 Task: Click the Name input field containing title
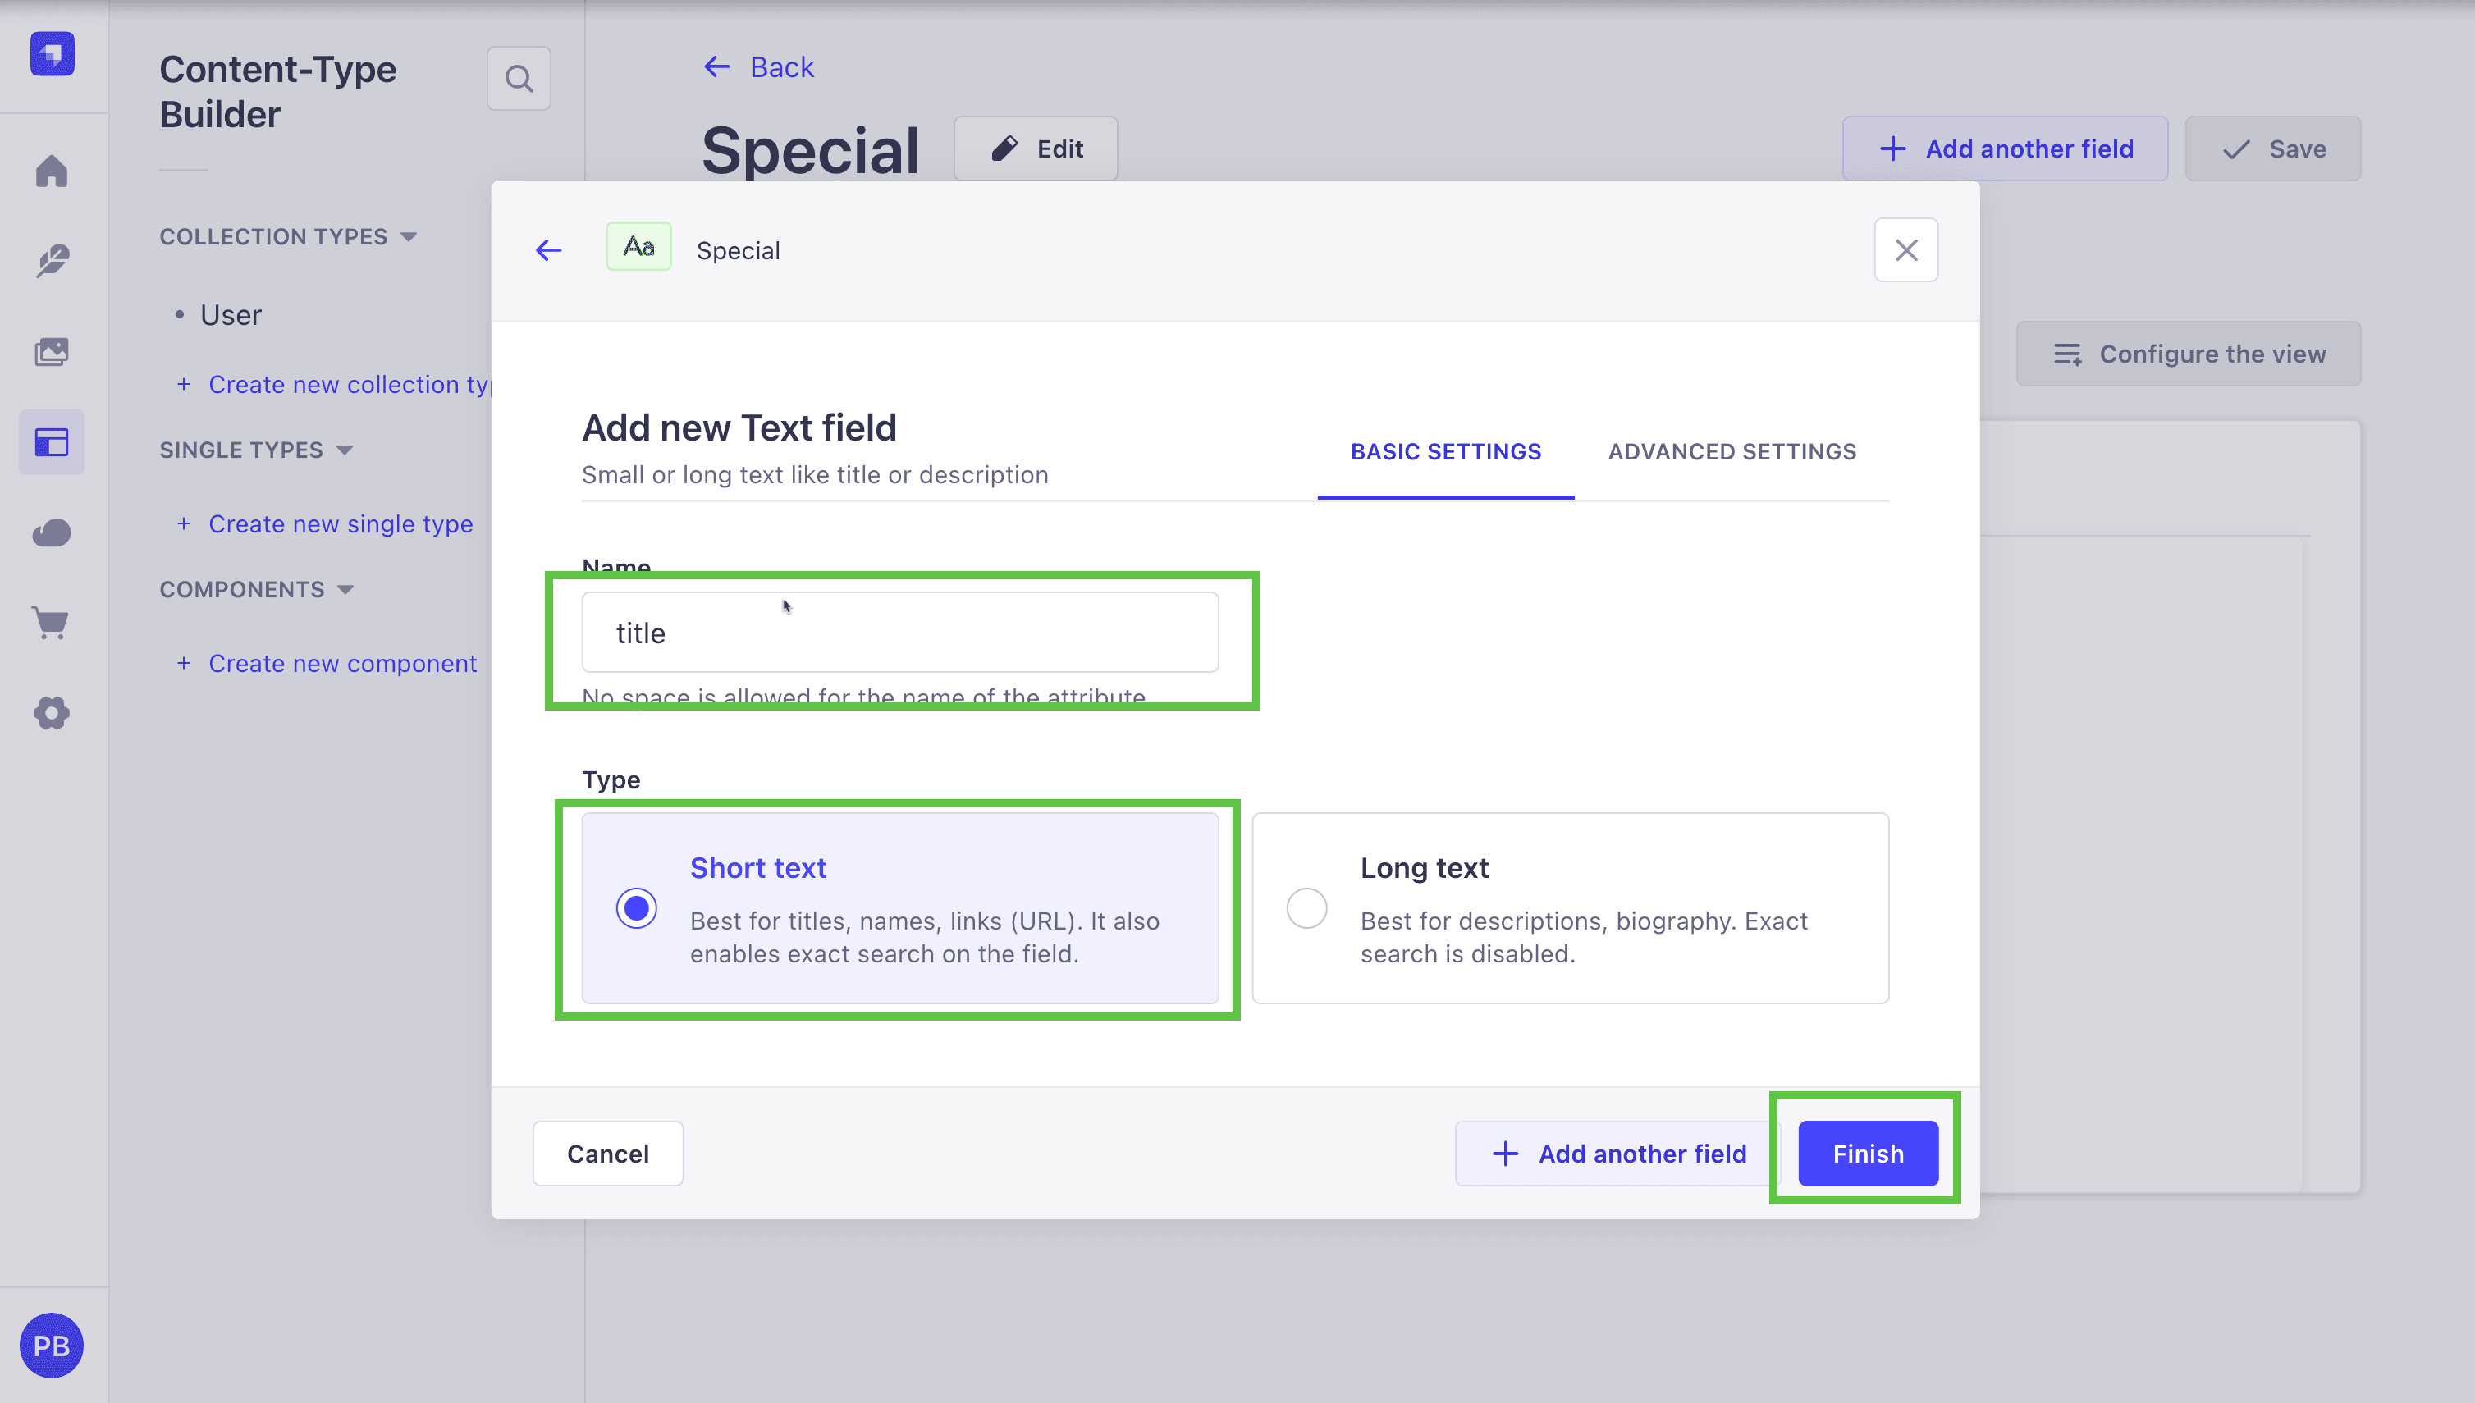point(900,632)
